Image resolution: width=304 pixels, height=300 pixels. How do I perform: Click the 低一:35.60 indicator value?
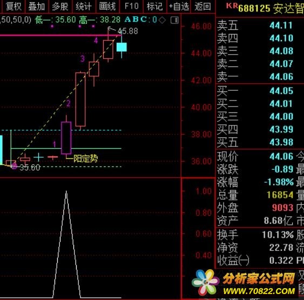click(x=55, y=20)
